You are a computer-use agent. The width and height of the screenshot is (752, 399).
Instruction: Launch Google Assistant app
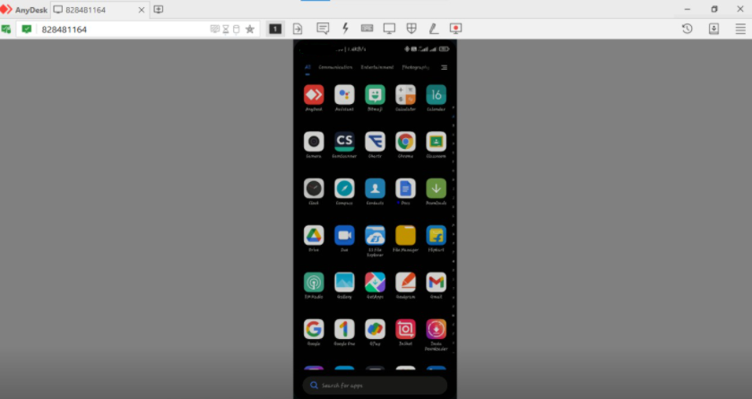click(x=344, y=94)
